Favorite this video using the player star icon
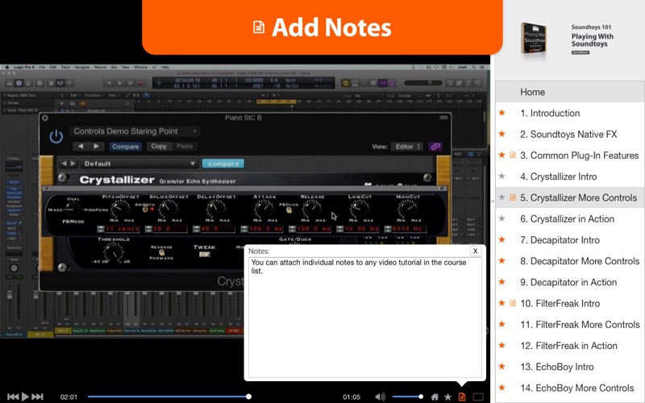This screenshot has width=645, height=403. click(x=448, y=397)
